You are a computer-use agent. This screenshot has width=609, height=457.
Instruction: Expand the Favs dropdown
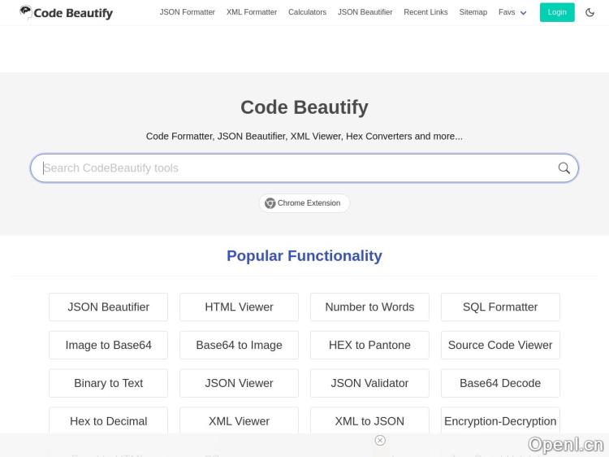(x=512, y=12)
